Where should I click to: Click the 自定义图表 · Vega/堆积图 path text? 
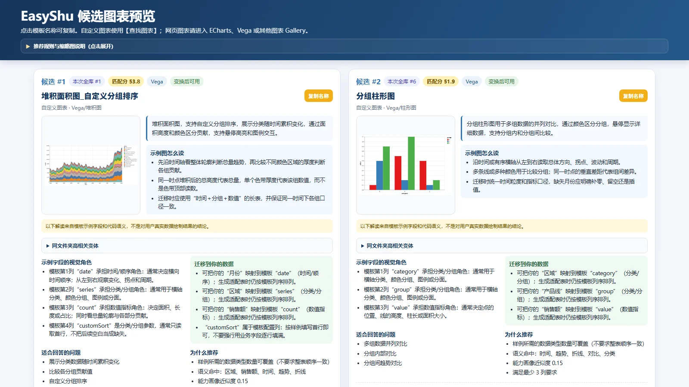tap(71, 108)
